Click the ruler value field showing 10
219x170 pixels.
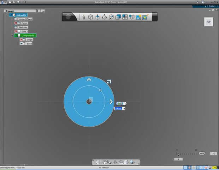(x=214, y=153)
